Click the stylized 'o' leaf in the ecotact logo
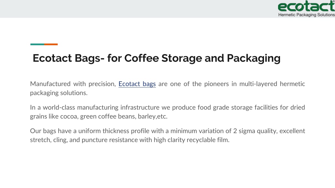This screenshot has height=188, width=335. click(x=300, y=7)
